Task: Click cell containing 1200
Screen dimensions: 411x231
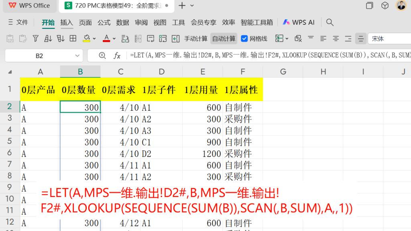Action: pyautogui.click(x=202, y=154)
